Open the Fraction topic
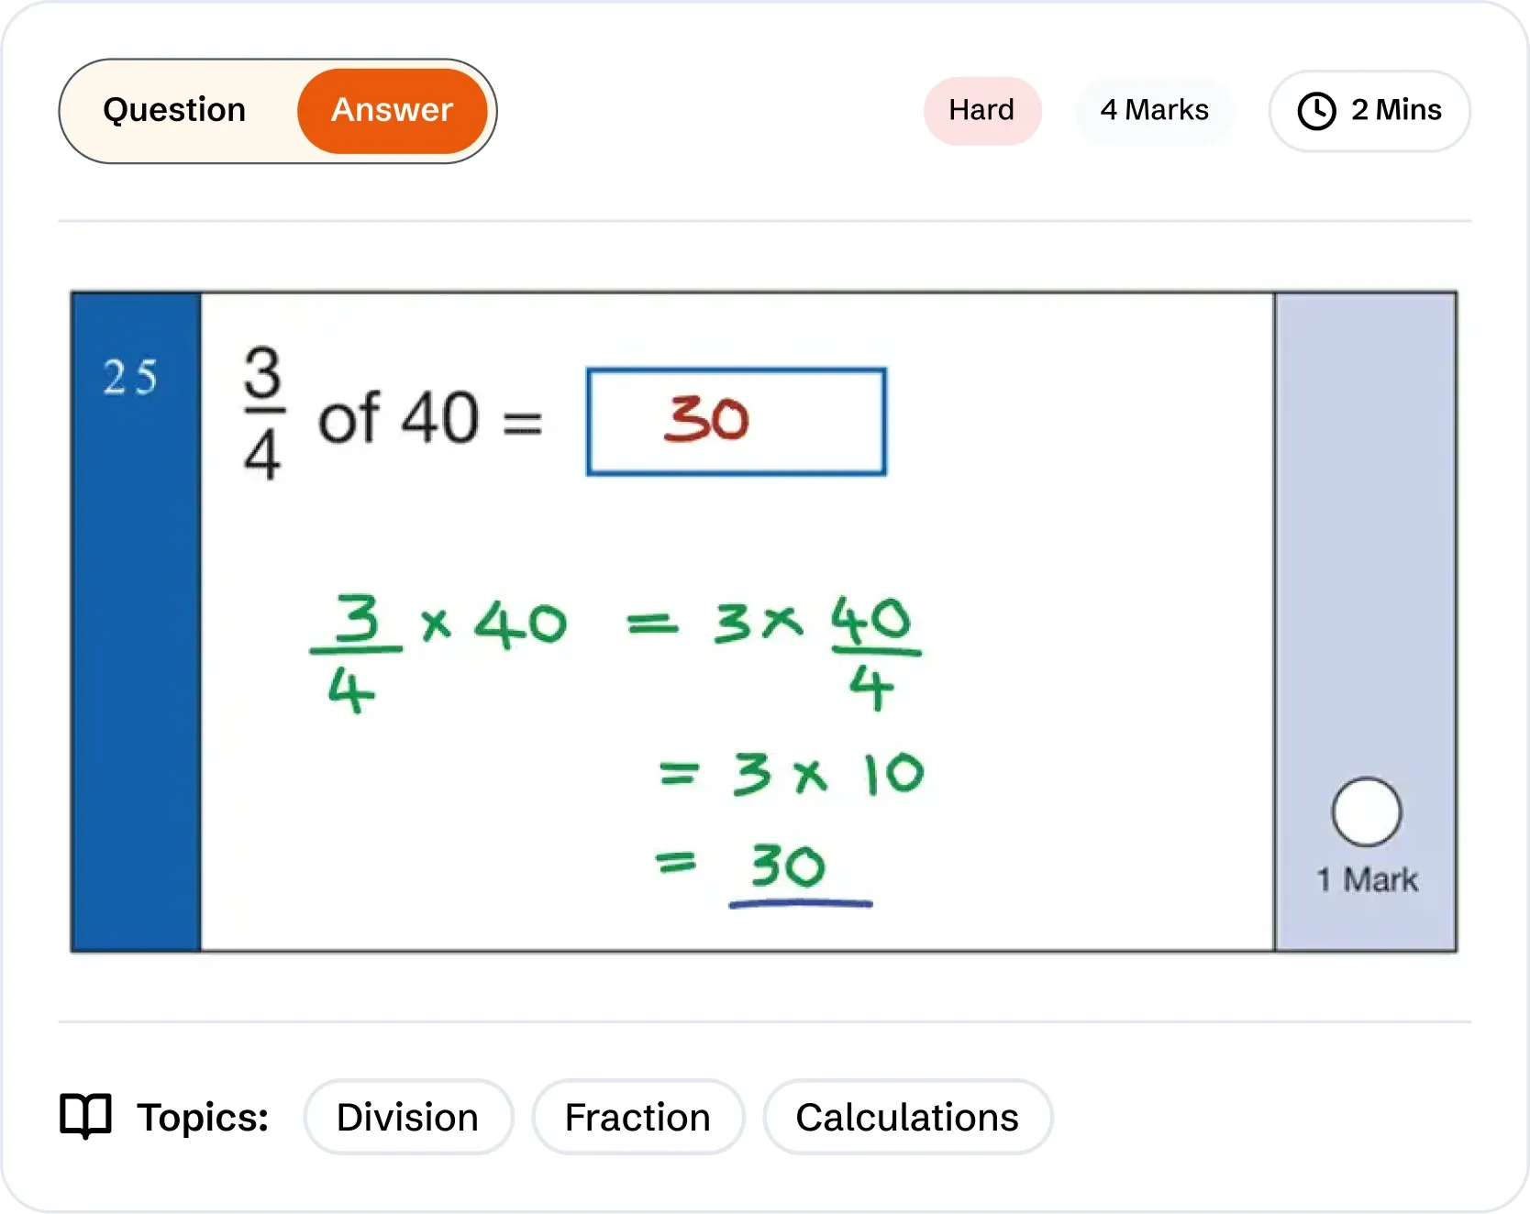The height and width of the screenshot is (1214, 1530). pos(637,1117)
